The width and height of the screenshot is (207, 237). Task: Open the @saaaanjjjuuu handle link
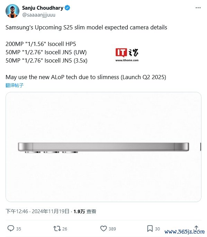tap(39, 15)
